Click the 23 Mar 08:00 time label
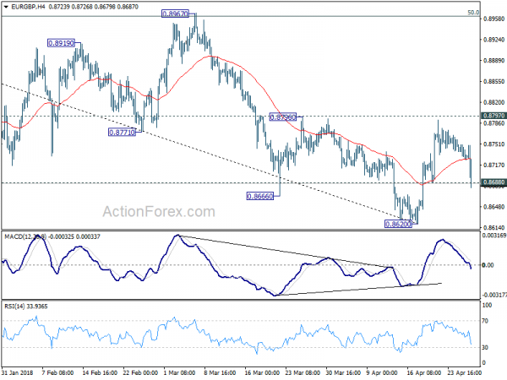The height and width of the screenshot is (380, 507). (x=303, y=372)
